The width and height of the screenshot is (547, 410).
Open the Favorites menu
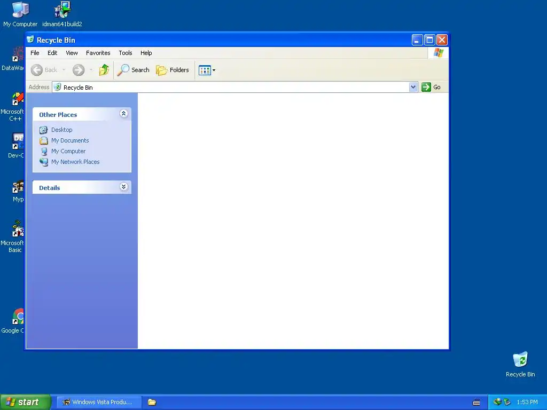pyautogui.click(x=98, y=53)
